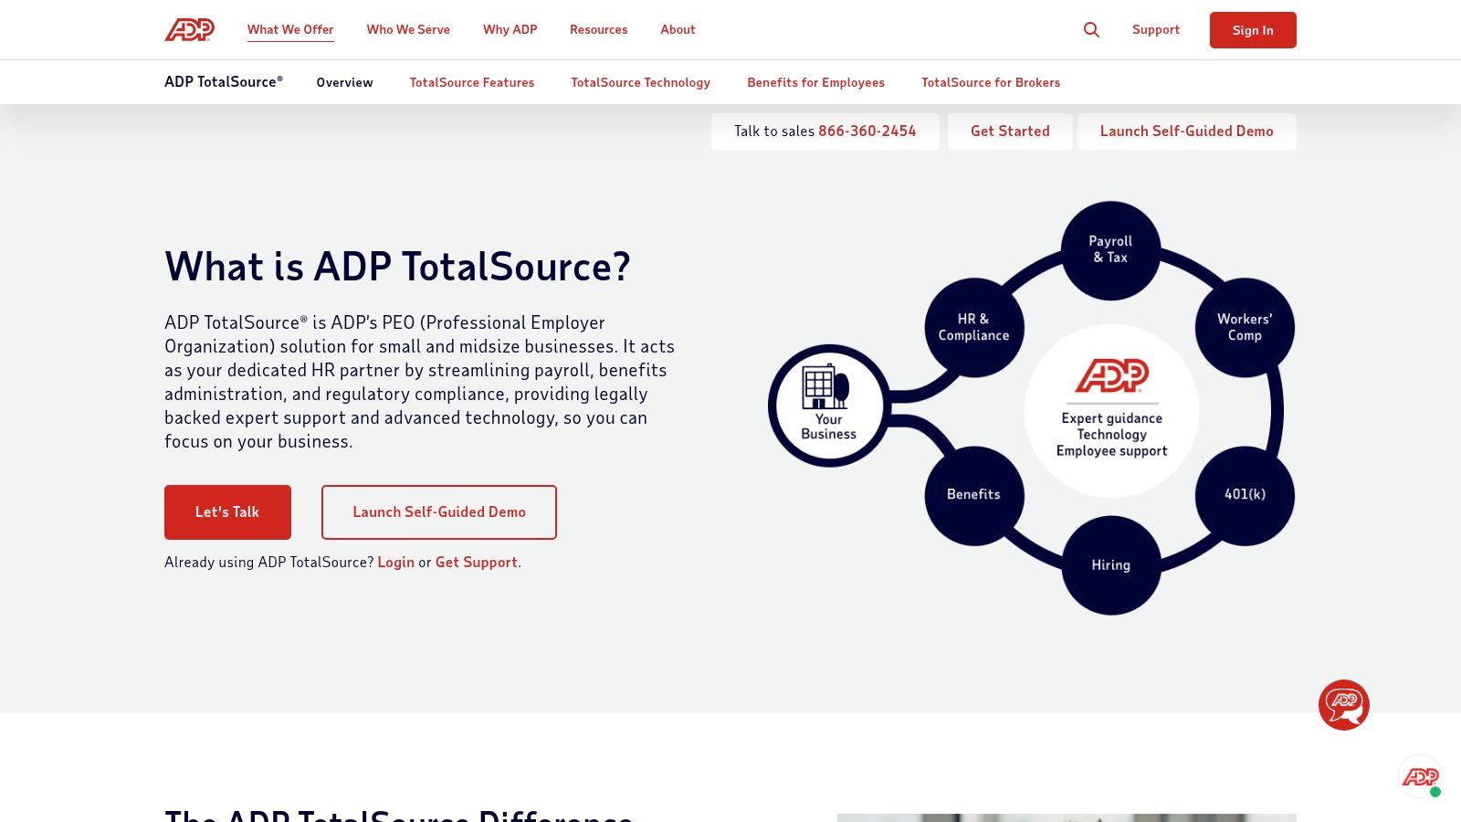Switch to Benefits for Employees tab
This screenshot has height=822, width=1461.
coord(815,82)
